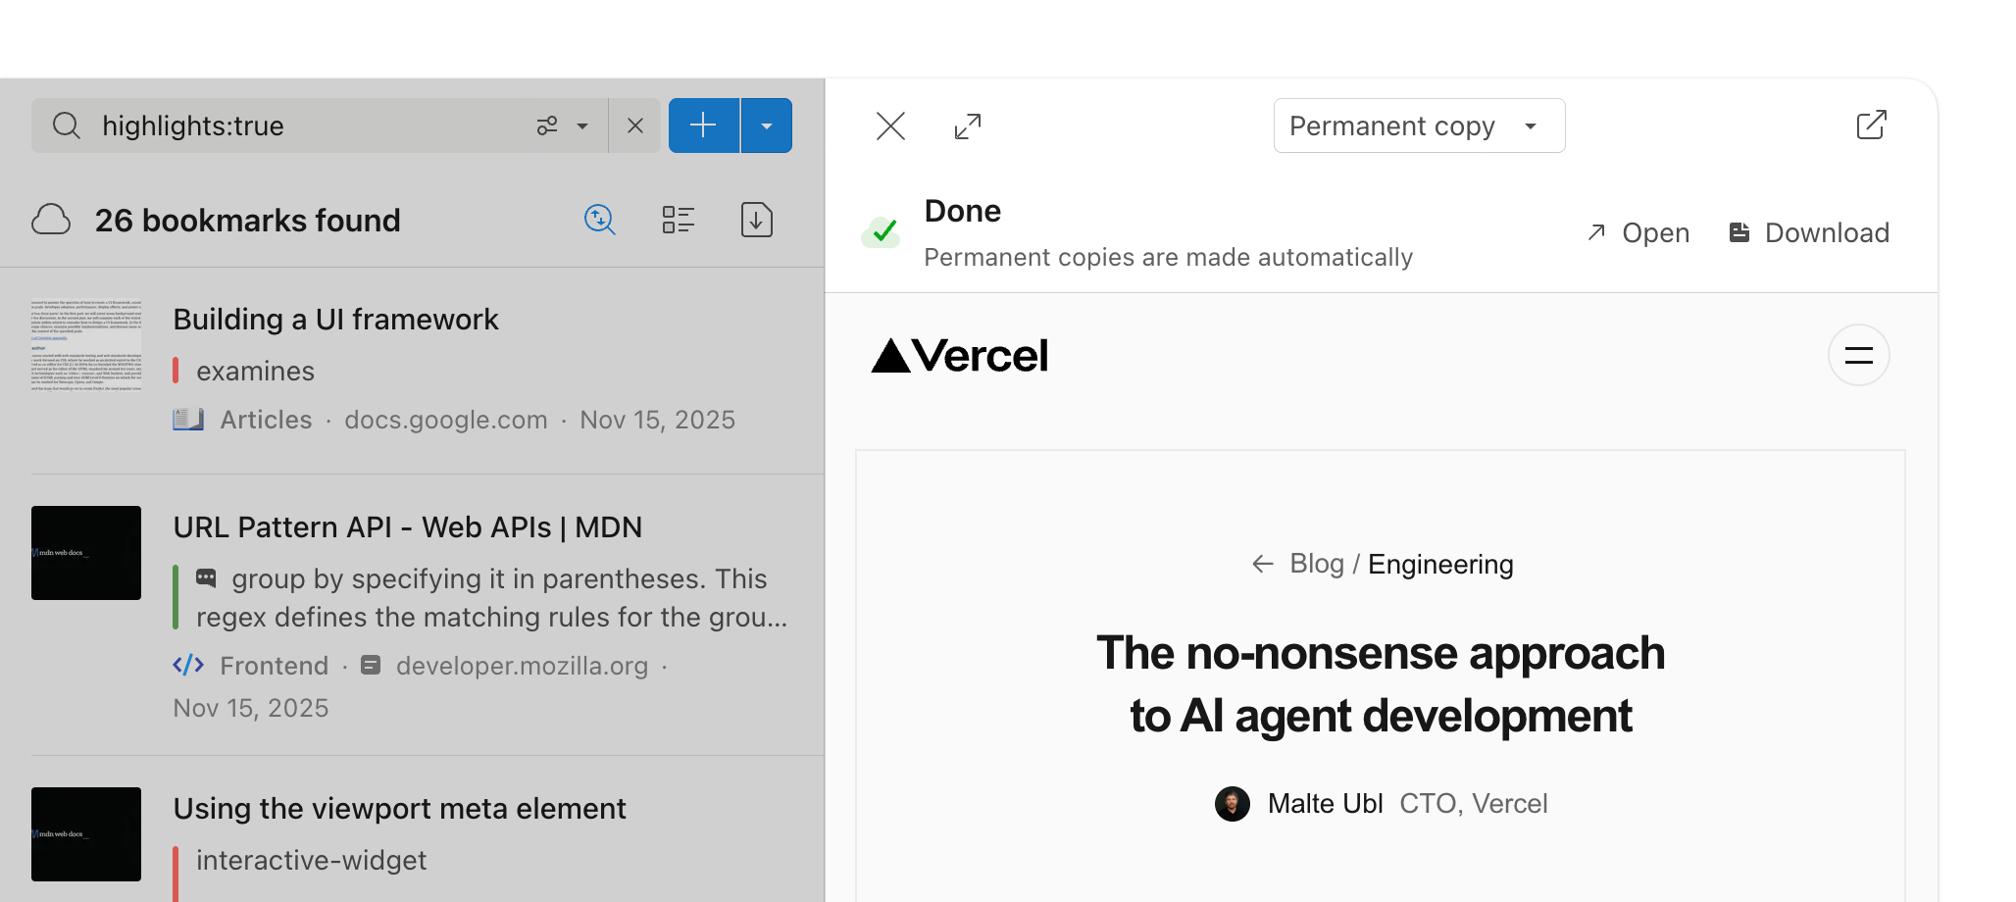2016x902 pixels.
Task: Open viewport meta element thumbnail
Action: tap(86, 834)
